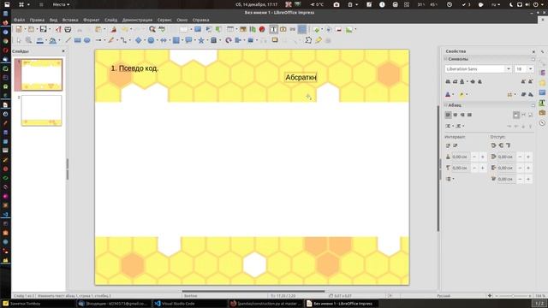The height and width of the screenshot is (308, 548).
Task: Open the Save icon's dropdown arrow
Action: click(50, 30)
